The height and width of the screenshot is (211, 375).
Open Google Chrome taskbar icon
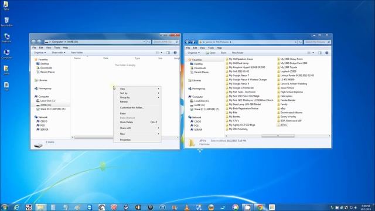pyautogui.click(x=260, y=207)
